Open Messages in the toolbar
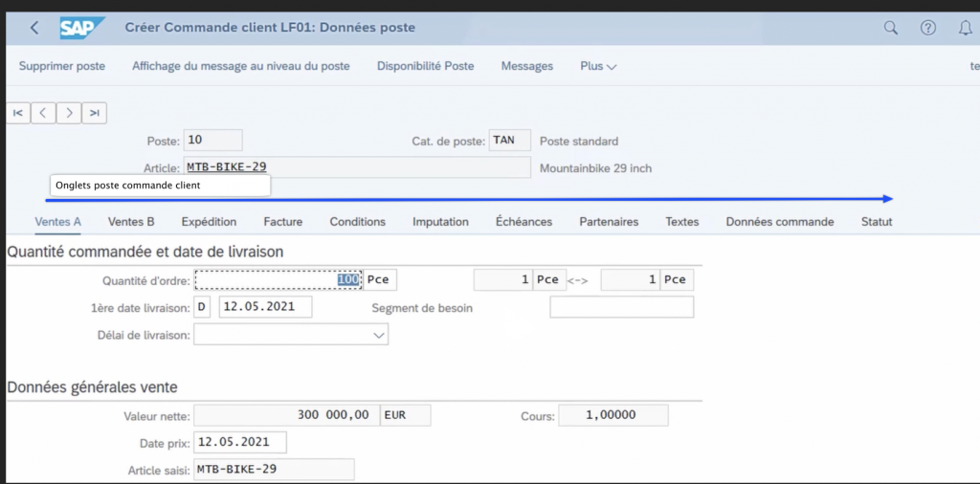This screenshot has width=980, height=484. (527, 66)
